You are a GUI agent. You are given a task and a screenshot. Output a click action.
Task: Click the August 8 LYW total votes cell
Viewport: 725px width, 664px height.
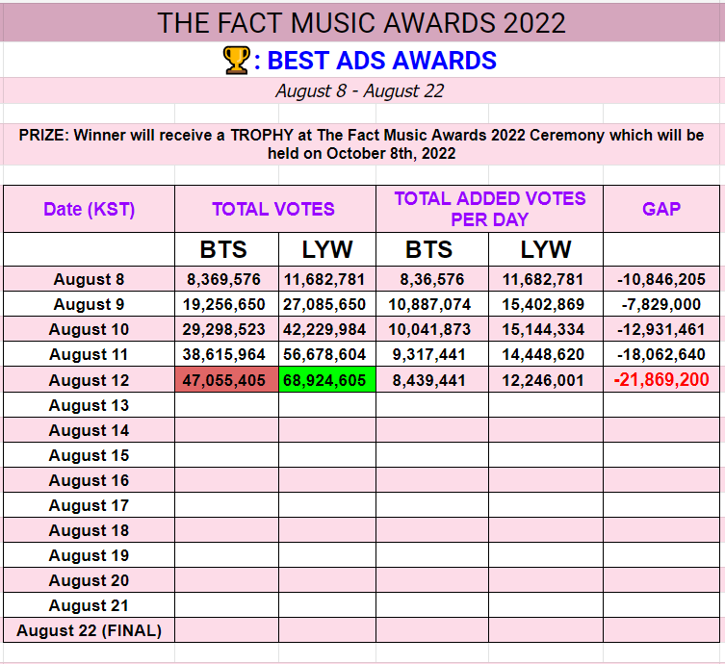327,279
